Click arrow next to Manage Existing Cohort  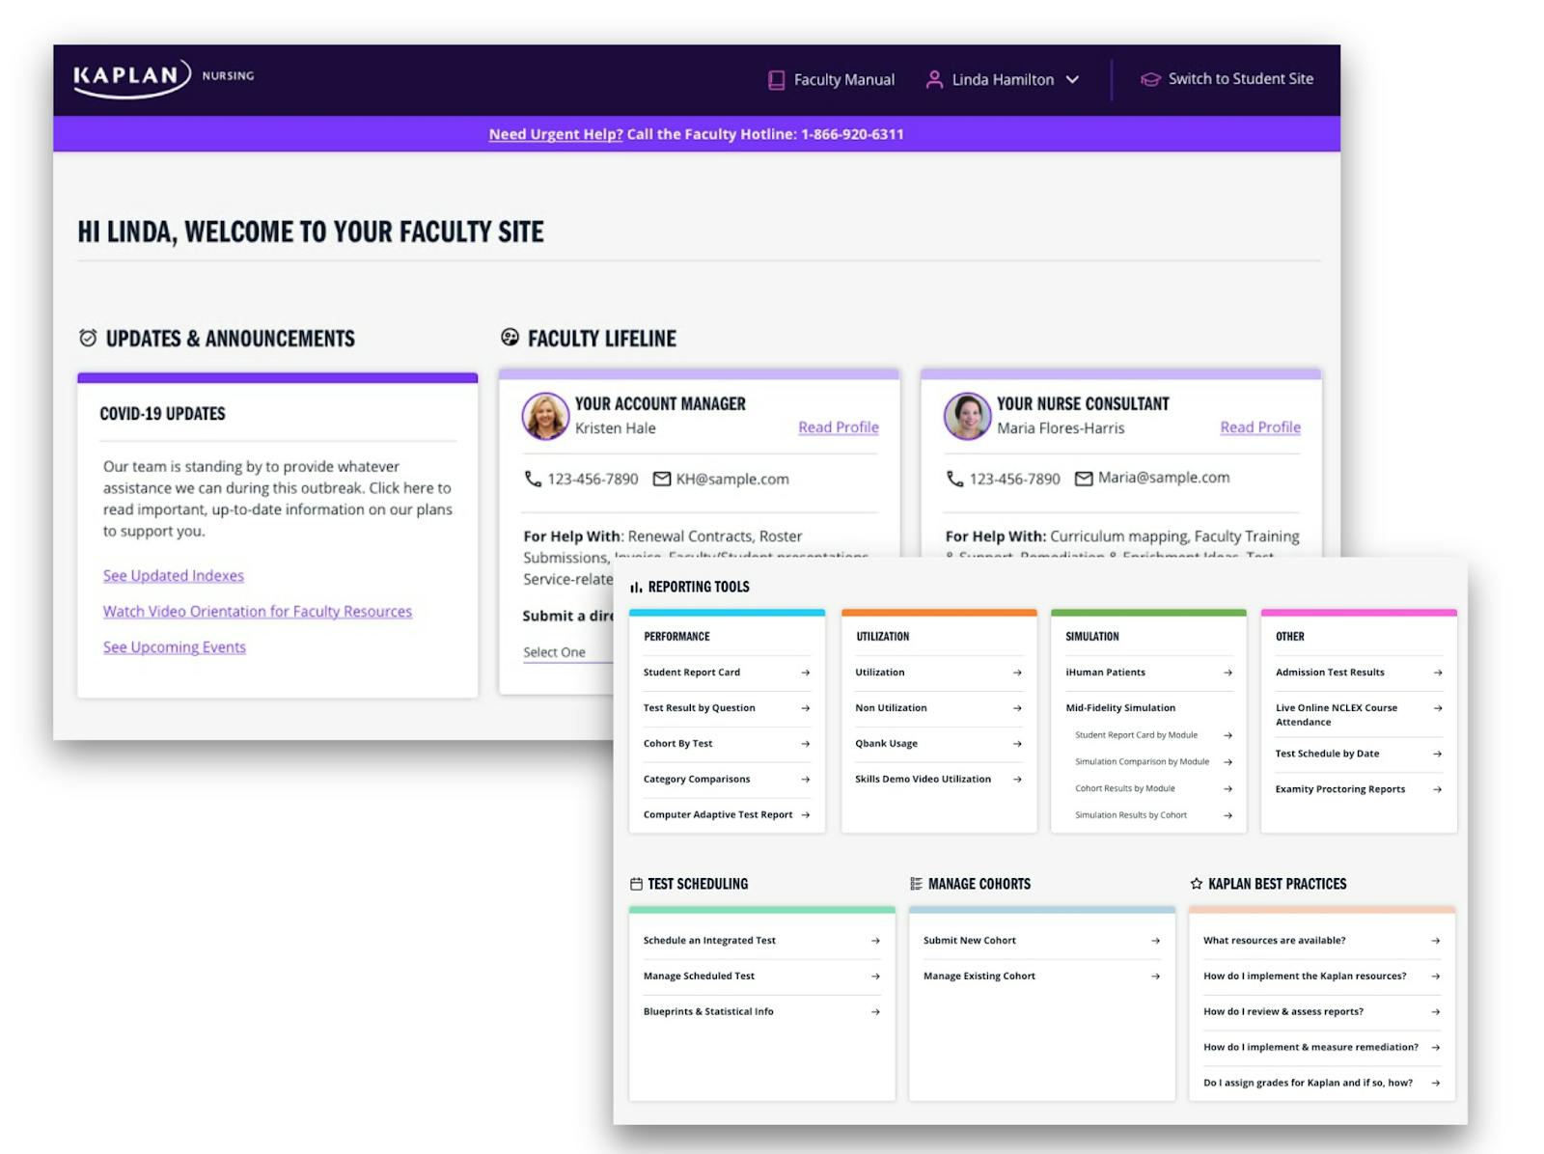coord(1155,976)
